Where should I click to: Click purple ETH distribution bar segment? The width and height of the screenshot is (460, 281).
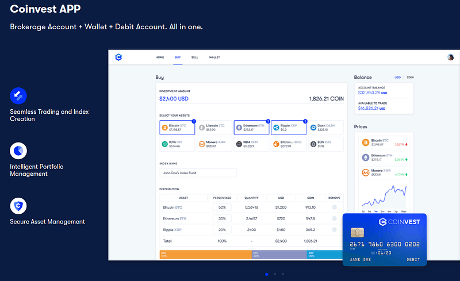[x=279, y=255]
